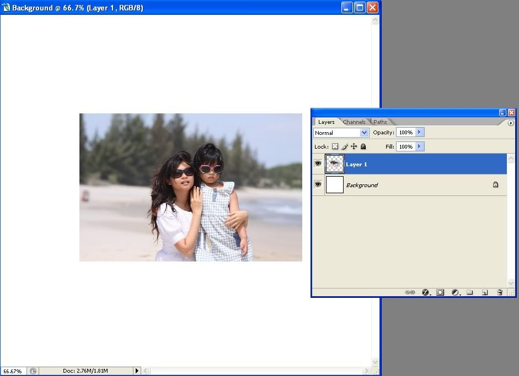
Task: Click the Link layers icon
Action: tap(410, 292)
